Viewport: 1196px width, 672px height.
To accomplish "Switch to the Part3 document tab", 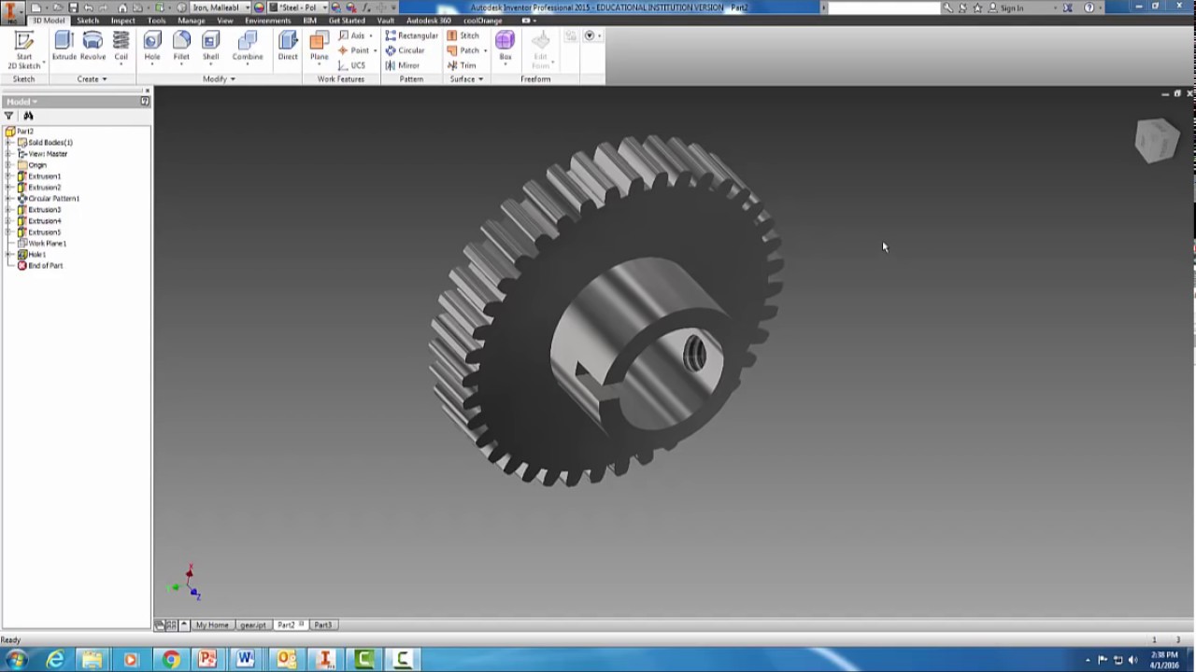I will [322, 625].
